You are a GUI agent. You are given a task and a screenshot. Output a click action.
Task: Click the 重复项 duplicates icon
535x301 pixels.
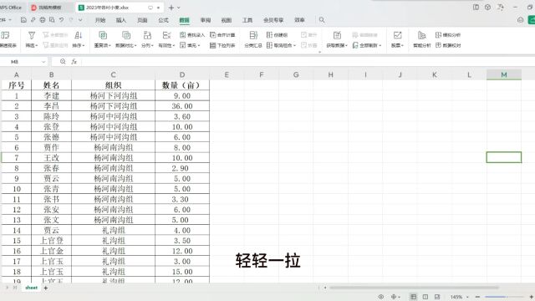[103, 35]
